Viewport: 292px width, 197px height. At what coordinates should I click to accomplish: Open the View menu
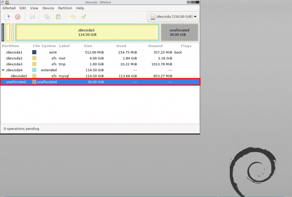coord(34,8)
